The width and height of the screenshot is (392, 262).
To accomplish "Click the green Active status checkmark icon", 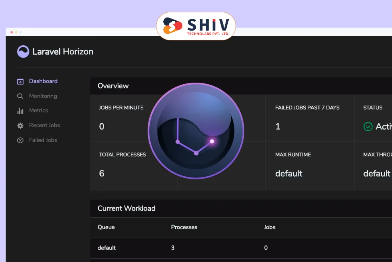I will 368,127.
